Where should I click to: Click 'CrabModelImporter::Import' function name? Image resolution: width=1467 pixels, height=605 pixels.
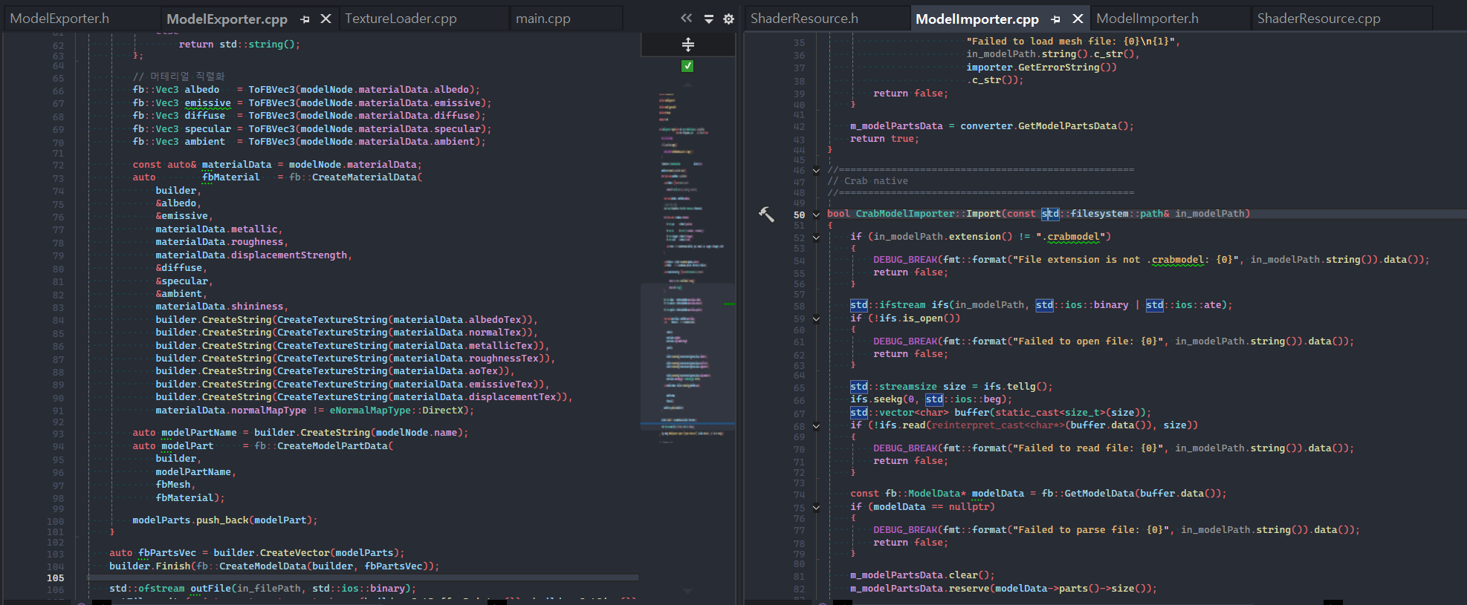point(928,214)
